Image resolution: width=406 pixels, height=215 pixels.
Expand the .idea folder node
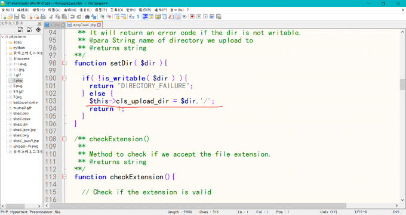(x=7, y=42)
